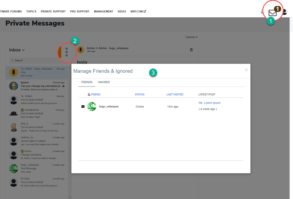Image resolution: width=293 pixels, height=199 pixels.
Task: Click envelope icon next to hugo_velazquez
Action: tap(83, 107)
